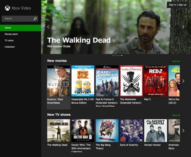Open the Movies store section
Screen dimensions: 191x157
pos(11,34)
